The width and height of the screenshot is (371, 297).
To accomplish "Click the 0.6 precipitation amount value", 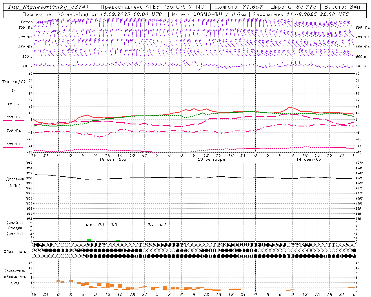I will [x=89, y=225].
